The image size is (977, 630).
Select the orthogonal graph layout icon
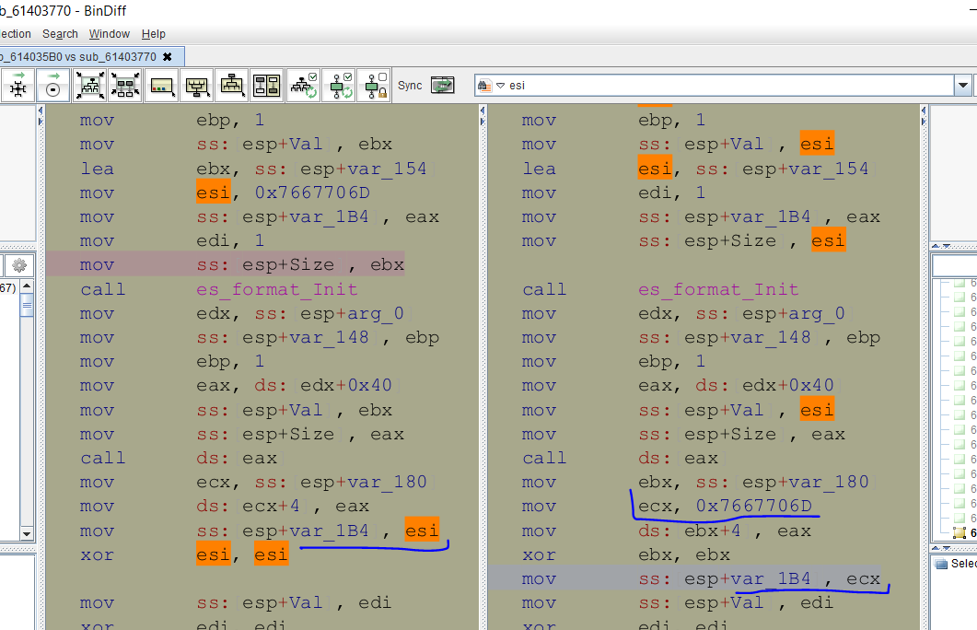tap(196, 86)
